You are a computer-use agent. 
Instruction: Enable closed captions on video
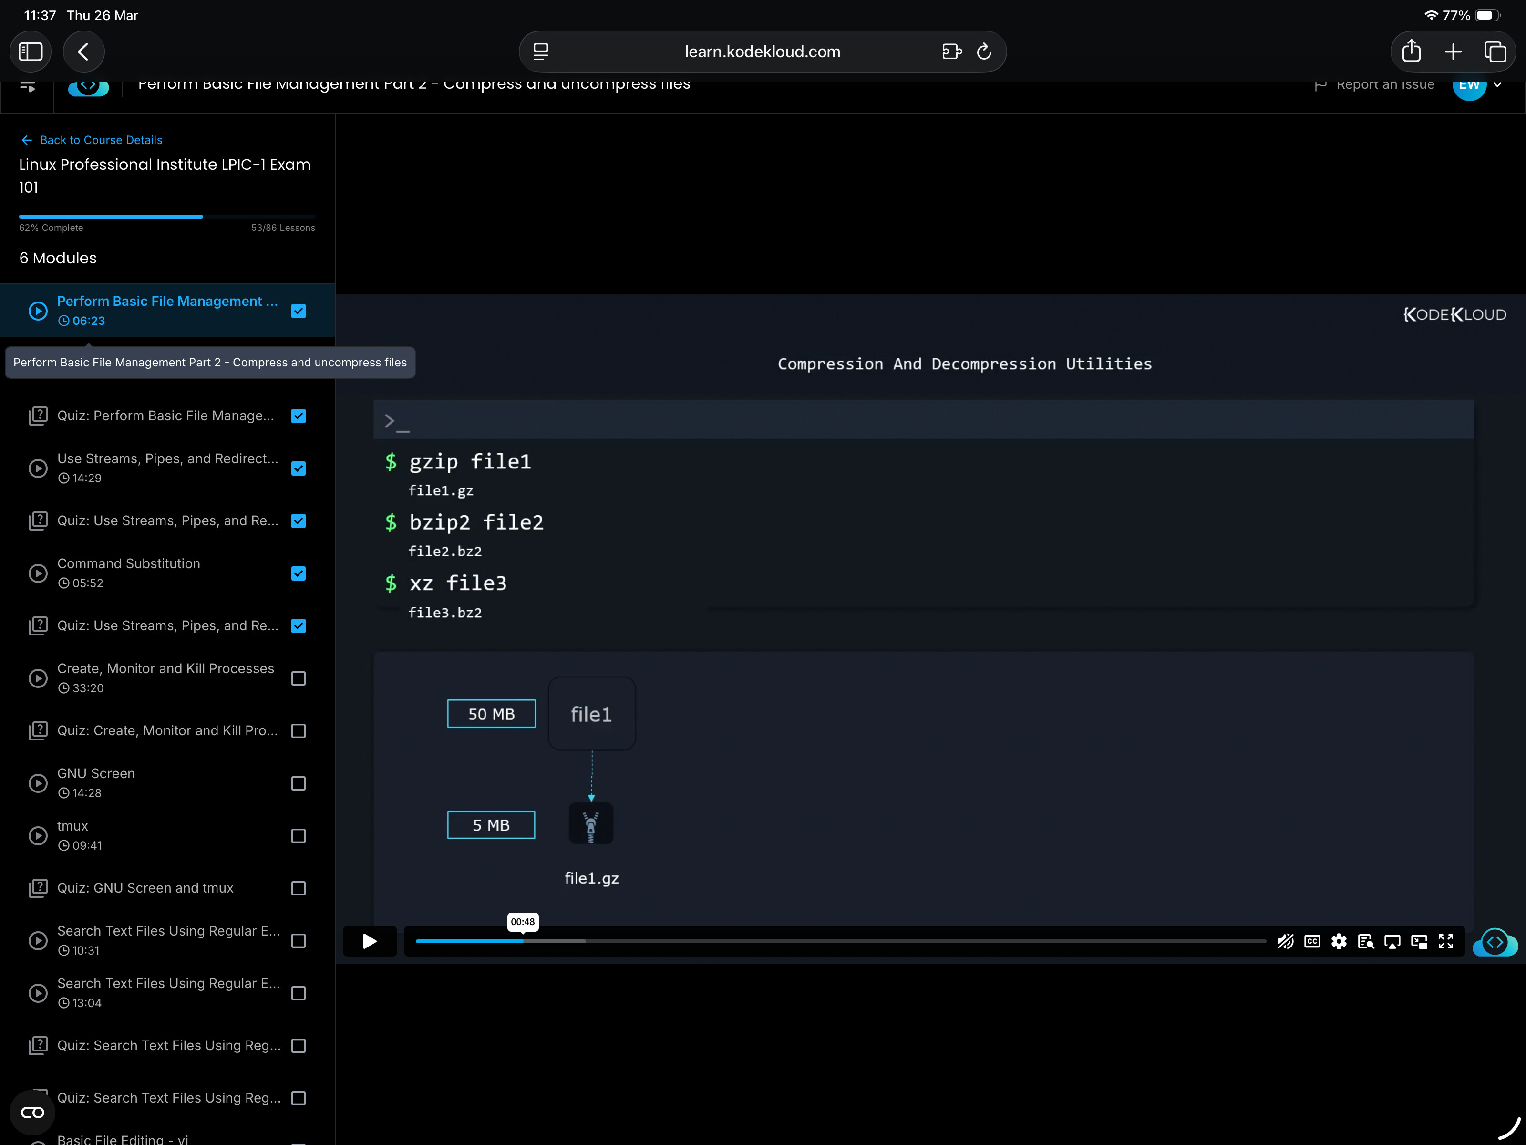tap(1312, 941)
